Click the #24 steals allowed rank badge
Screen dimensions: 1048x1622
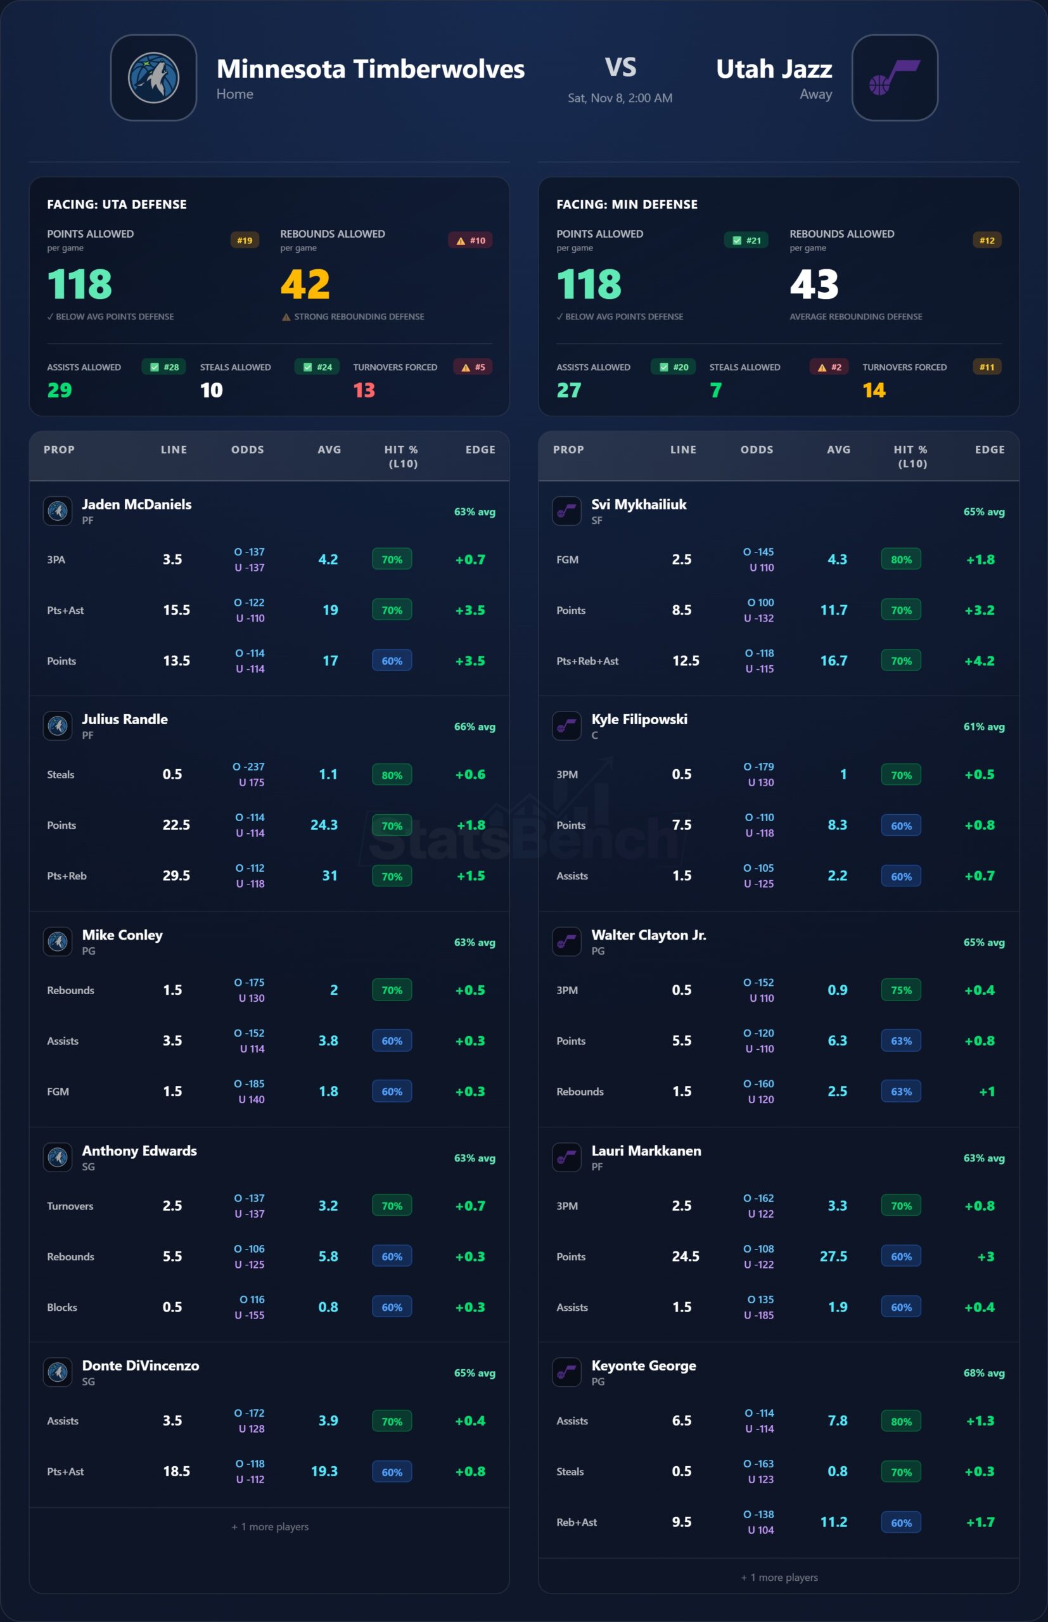click(x=317, y=367)
